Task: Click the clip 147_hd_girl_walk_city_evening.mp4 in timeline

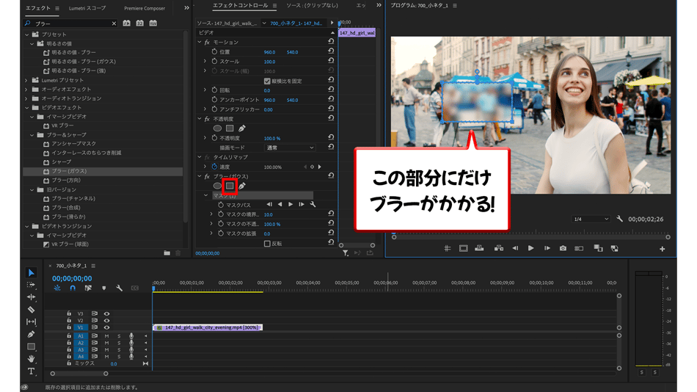Action: point(208,327)
